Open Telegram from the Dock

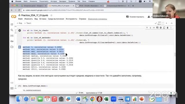pyautogui.click(x=127, y=99)
